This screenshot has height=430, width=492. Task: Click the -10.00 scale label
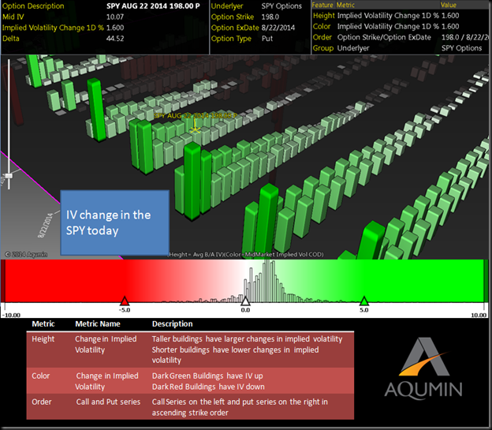click(x=12, y=315)
